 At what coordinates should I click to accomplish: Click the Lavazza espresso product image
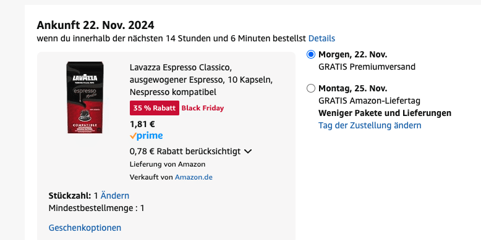pyautogui.click(x=85, y=97)
